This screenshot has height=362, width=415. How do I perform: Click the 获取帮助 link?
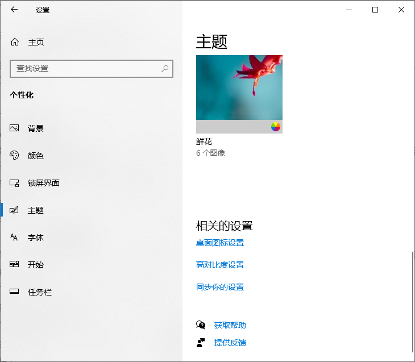pos(230,325)
